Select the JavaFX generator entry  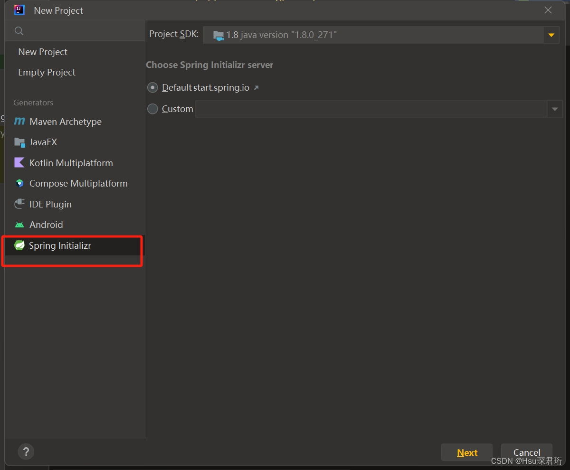point(75,142)
